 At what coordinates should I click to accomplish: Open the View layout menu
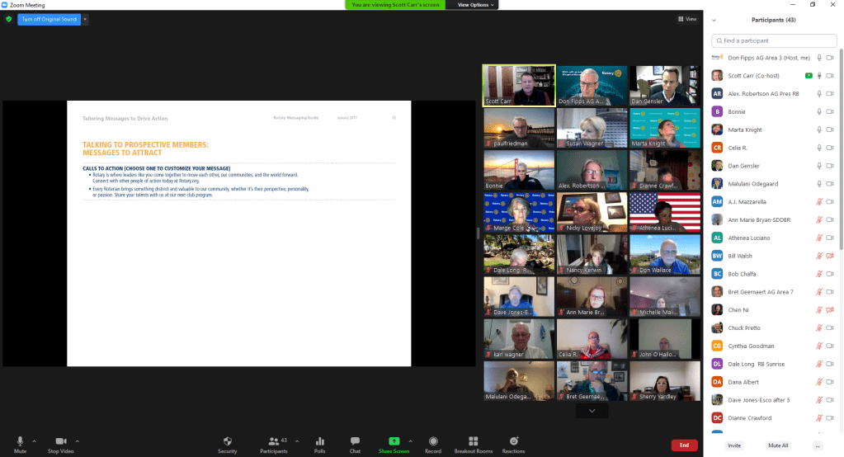[686, 19]
